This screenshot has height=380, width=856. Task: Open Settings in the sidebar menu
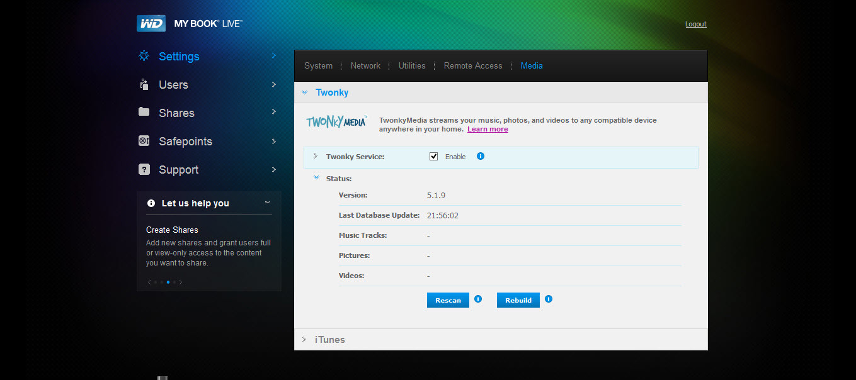(x=179, y=56)
